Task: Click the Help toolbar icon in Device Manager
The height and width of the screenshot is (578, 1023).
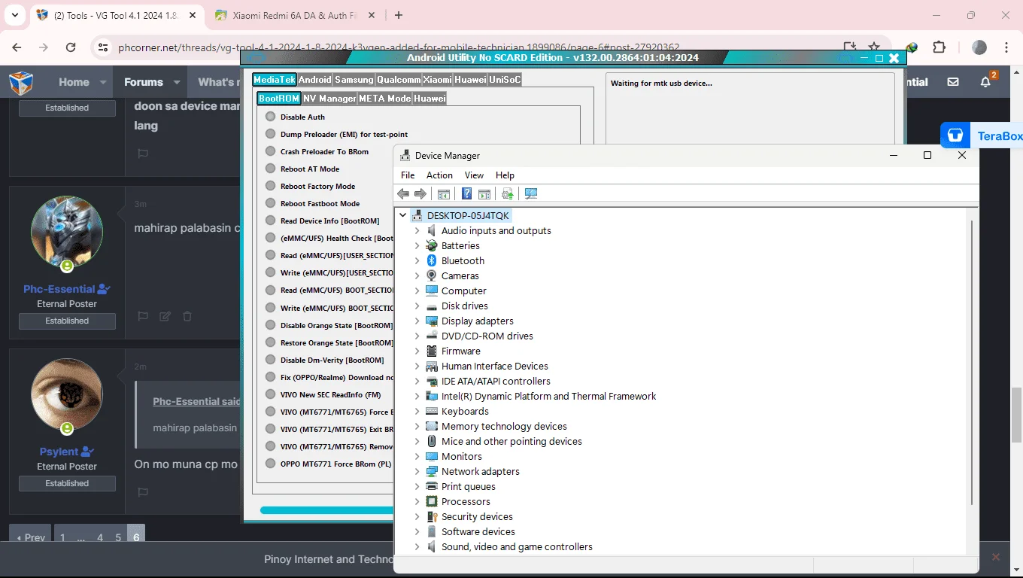Action: pos(466,194)
